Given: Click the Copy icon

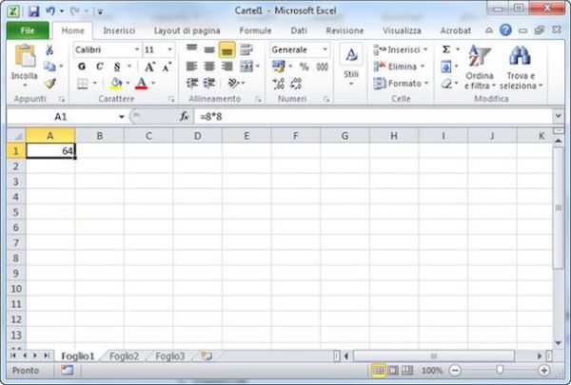Looking at the screenshot, I should pos(49,67).
